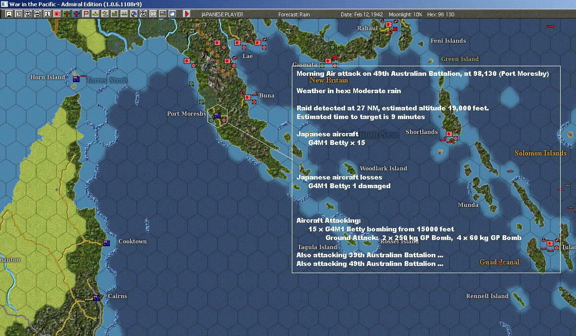The height and width of the screenshot is (336, 576).
Task: Click the Cooktown map label
Action: click(132, 241)
